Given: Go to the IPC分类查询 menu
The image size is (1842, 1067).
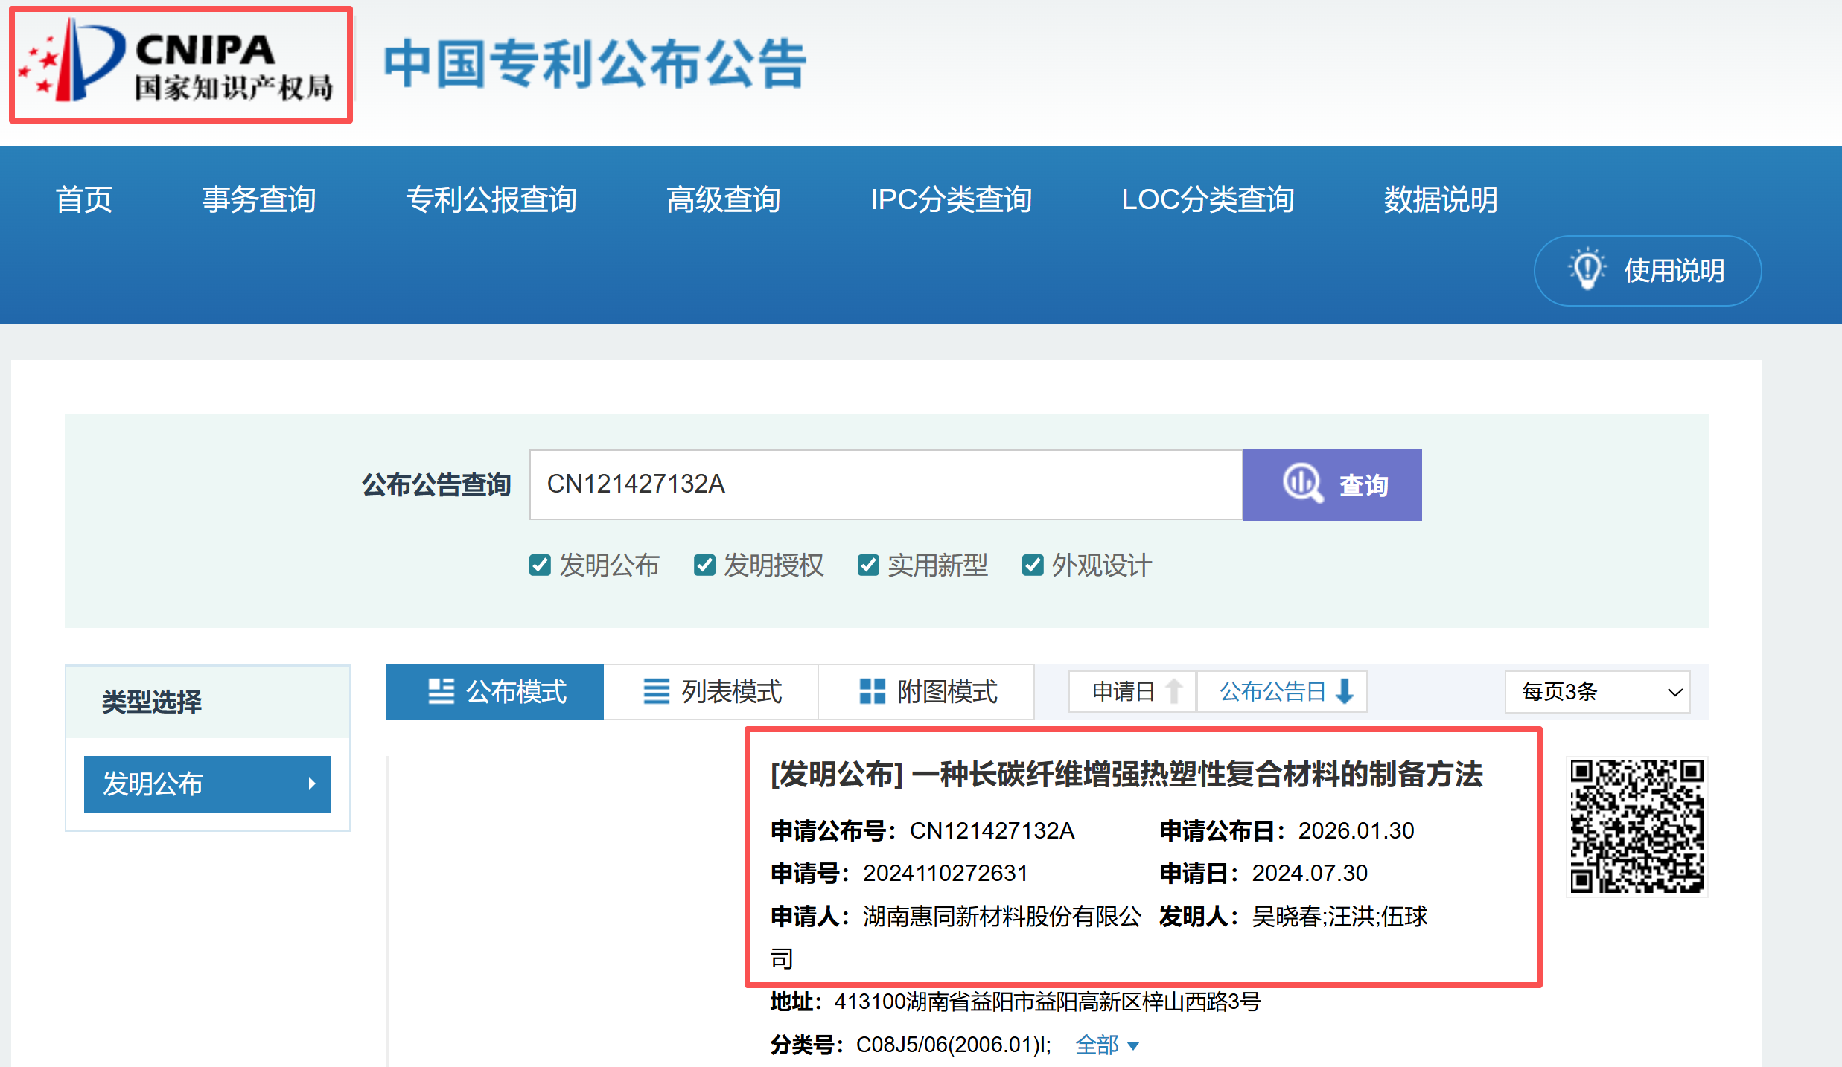Looking at the screenshot, I should (951, 199).
